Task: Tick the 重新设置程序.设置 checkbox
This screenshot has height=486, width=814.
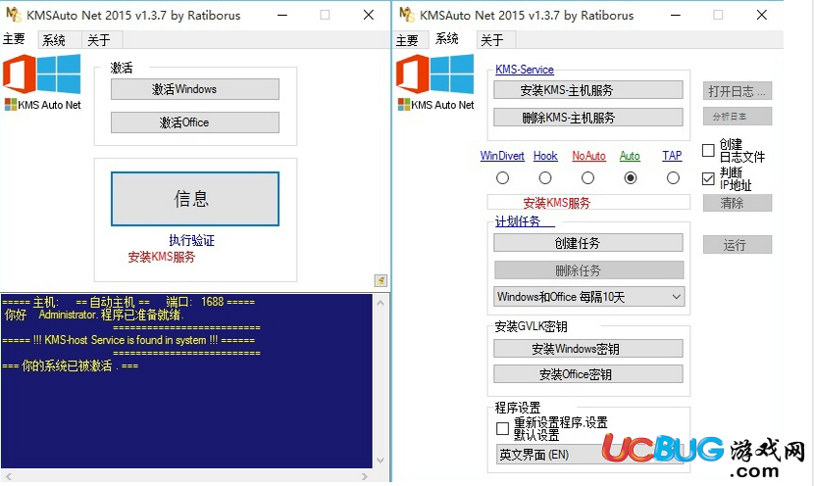Action: (502, 428)
